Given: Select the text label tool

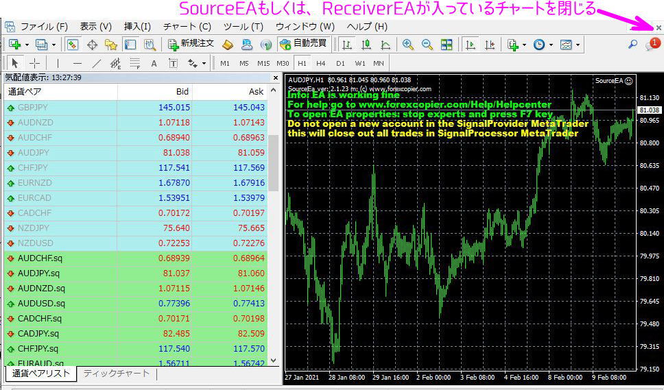Looking at the screenshot, I should click(154, 64).
